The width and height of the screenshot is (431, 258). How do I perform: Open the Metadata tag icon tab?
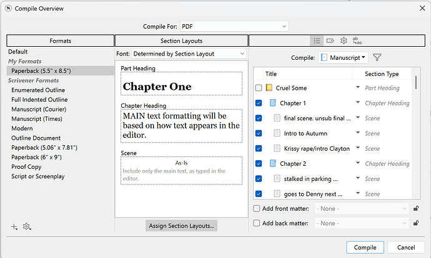point(330,41)
